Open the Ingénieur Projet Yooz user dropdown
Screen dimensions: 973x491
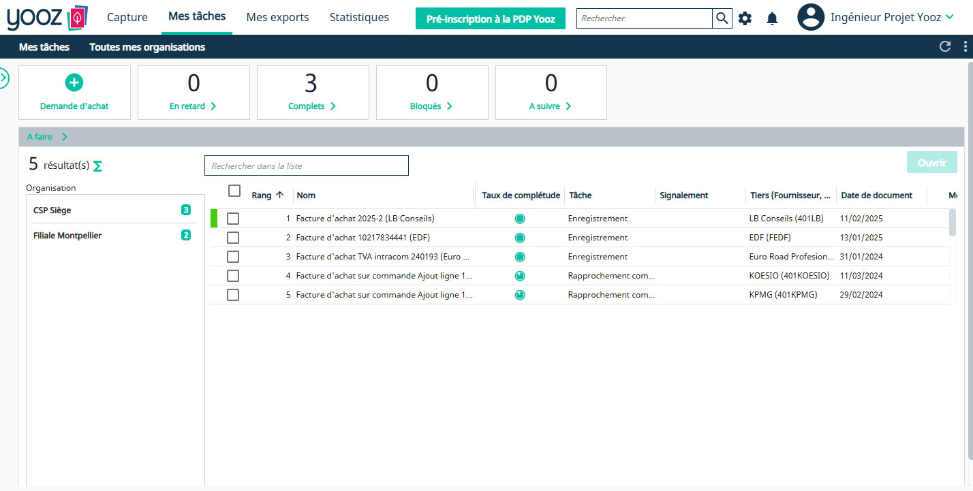point(892,18)
